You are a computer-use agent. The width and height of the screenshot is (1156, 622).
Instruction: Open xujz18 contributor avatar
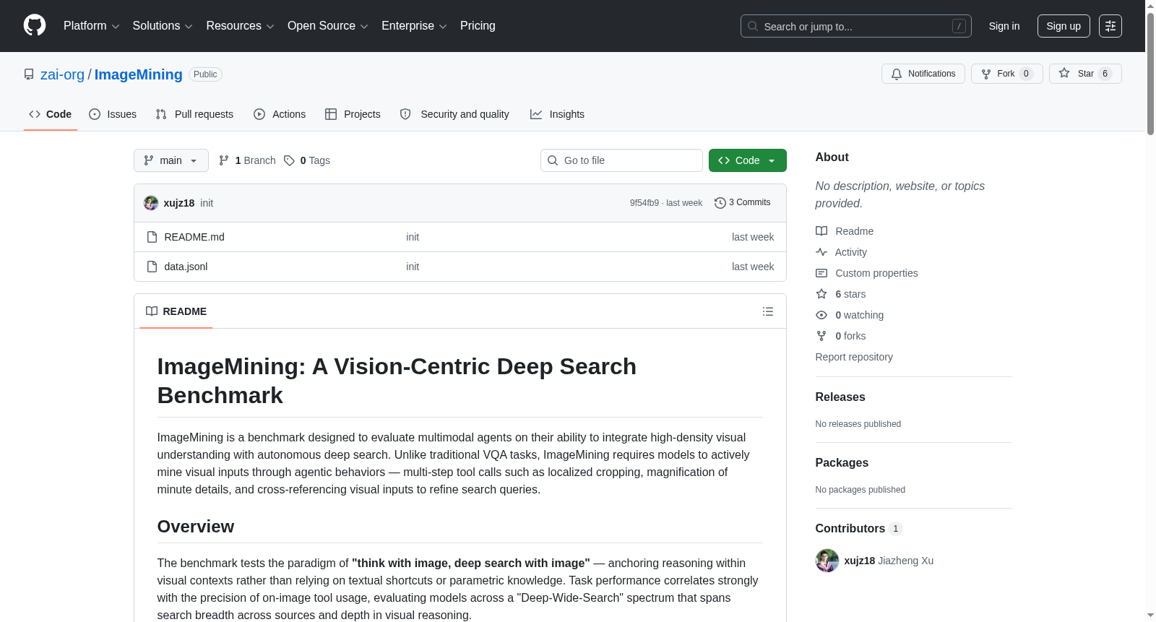tap(827, 561)
